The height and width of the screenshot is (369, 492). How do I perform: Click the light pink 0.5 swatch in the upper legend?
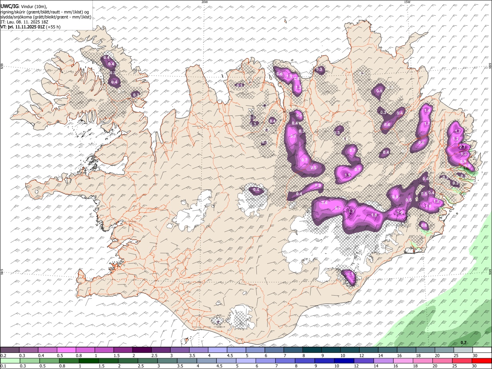click(x=66, y=350)
